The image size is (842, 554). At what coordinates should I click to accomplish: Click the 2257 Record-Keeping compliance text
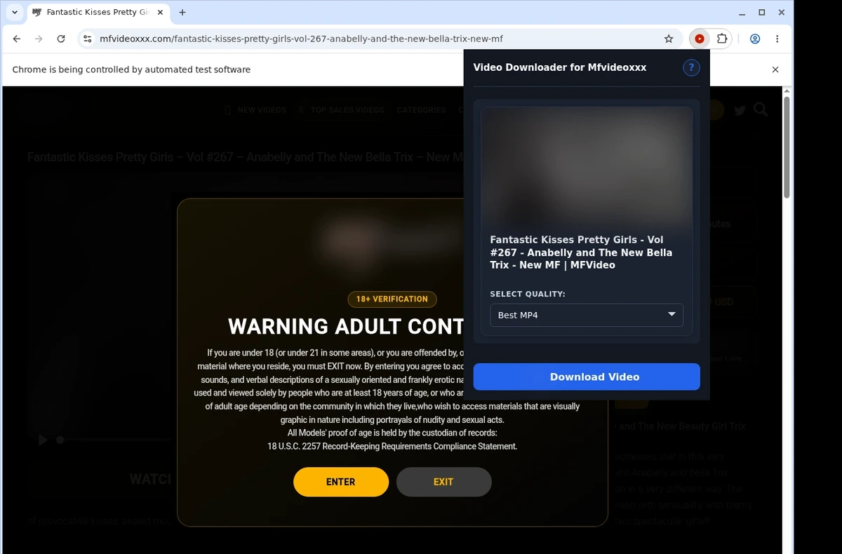392,446
